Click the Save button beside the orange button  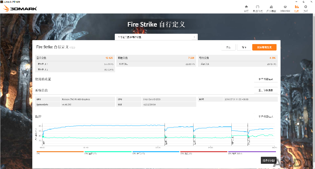244,47
